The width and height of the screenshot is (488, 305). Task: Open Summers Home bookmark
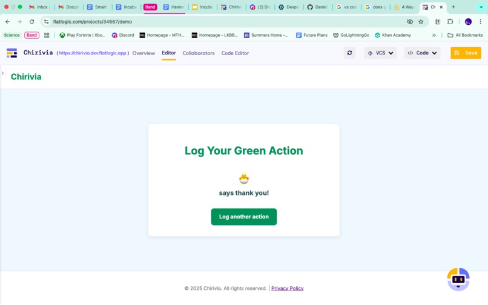pyautogui.click(x=266, y=35)
